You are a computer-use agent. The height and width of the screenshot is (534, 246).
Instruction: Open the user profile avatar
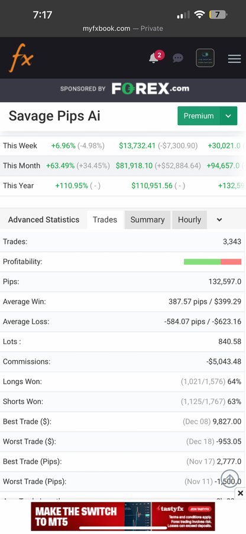click(205, 58)
